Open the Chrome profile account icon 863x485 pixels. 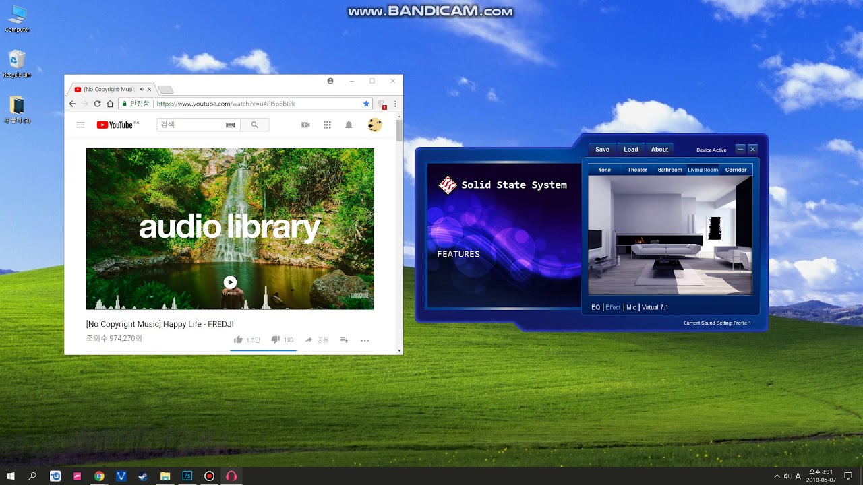point(330,81)
